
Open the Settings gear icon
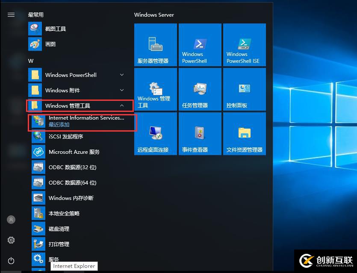[11, 240]
